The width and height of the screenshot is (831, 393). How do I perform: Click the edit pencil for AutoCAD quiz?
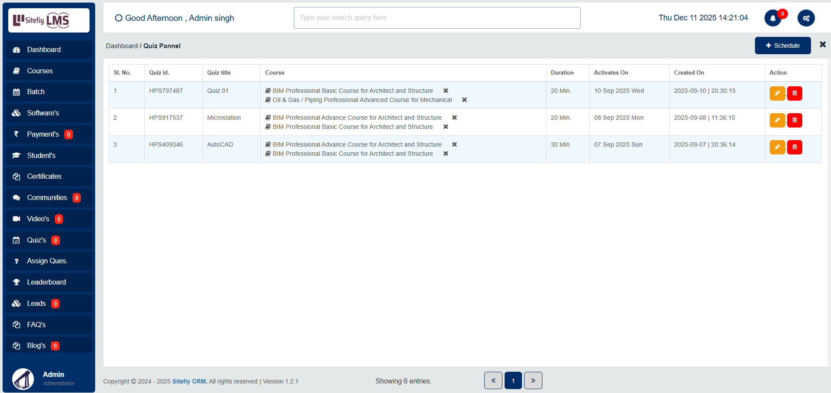tap(777, 147)
